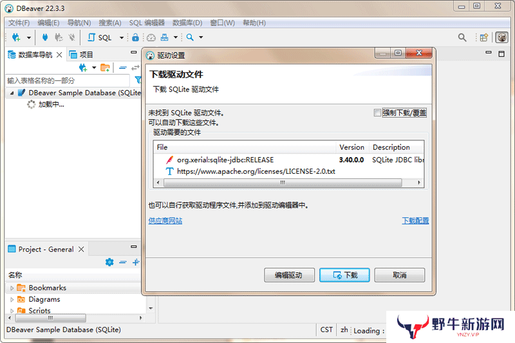
Task: Click the blue lock transaction icon
Action: 135,37
